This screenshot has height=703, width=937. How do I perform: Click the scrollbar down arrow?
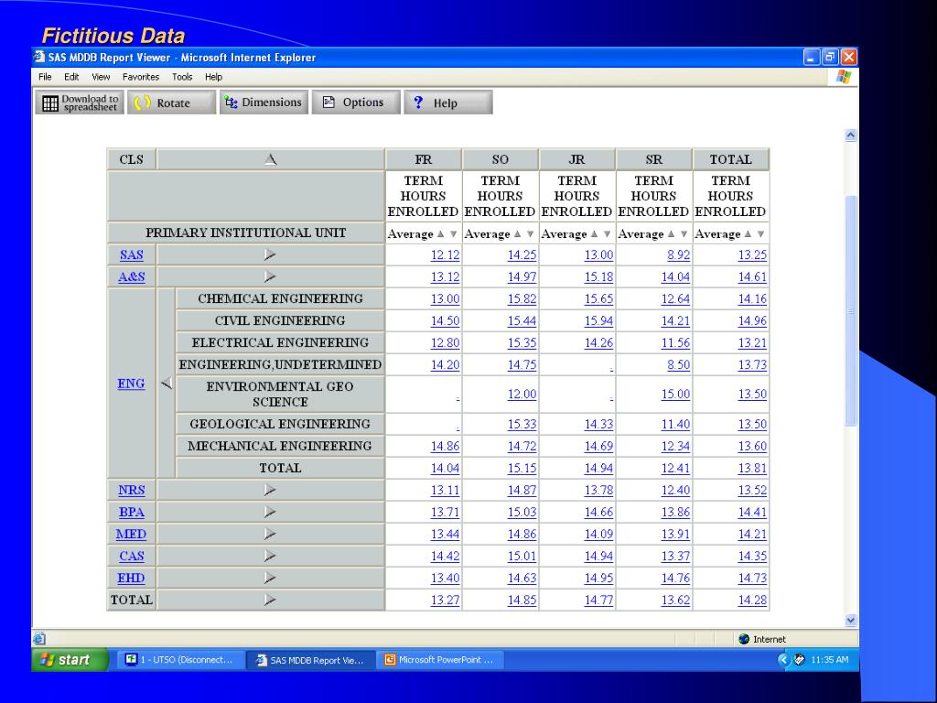pos(852,621)
